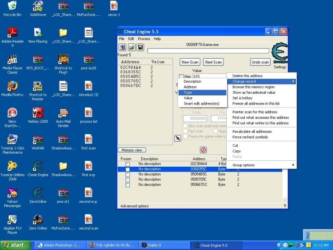Screen dimensions: 333x250
Task: Switch to Diablo II taskbar button
Action: [x=164, y=245]
